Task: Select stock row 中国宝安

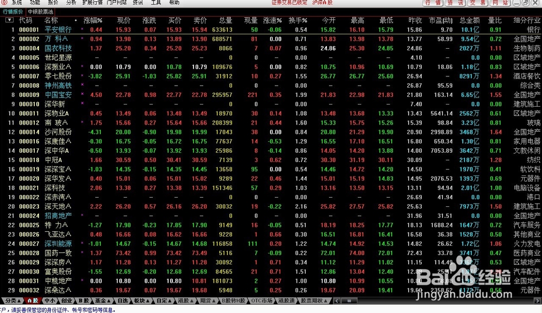Action: coord(271,95)
